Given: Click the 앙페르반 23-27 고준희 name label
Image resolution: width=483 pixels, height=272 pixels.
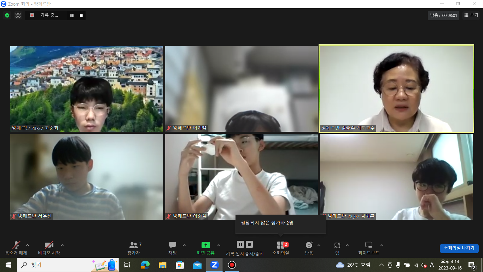Looking at the screenshot, I should point(35,128).
